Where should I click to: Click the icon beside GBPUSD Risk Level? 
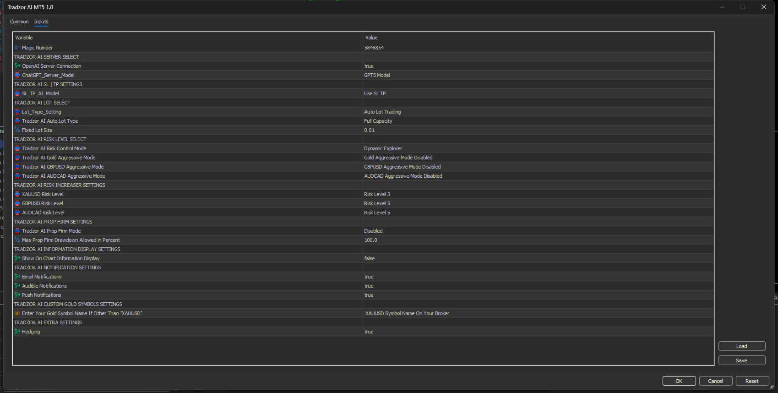coord(17,203)
